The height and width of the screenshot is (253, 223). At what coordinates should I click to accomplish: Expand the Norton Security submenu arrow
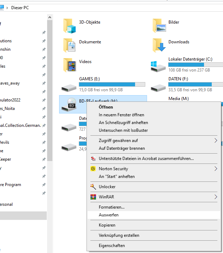point(216,169)
